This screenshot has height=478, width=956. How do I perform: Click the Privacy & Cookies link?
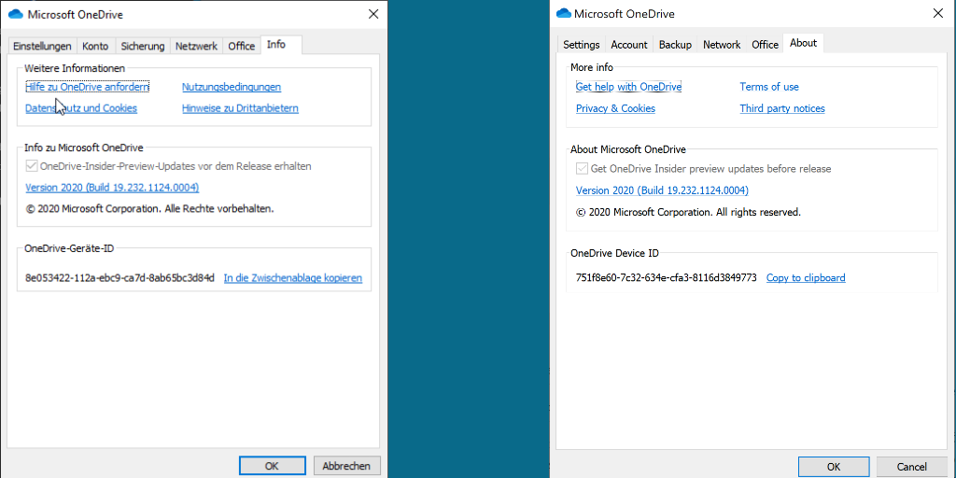click(615, 108)
